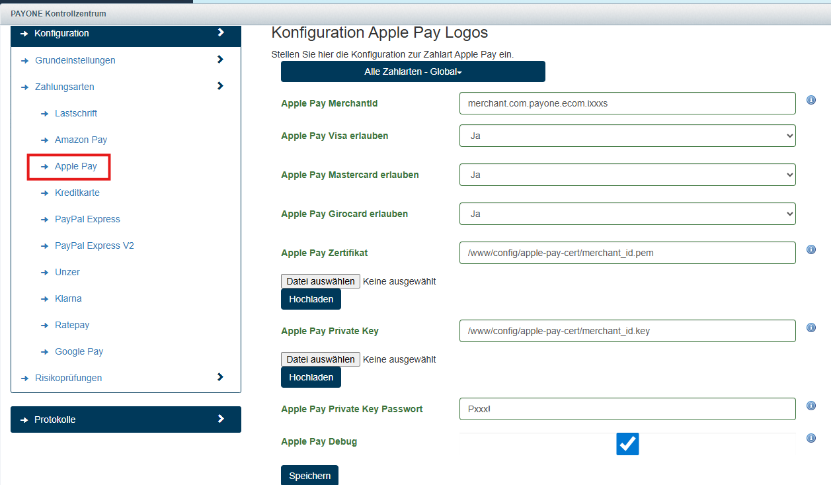This screenshot has width=831, height=485.
Task: Open the Lastschrift payment settings
Action: pyautogui.click(x=76, y=113)
